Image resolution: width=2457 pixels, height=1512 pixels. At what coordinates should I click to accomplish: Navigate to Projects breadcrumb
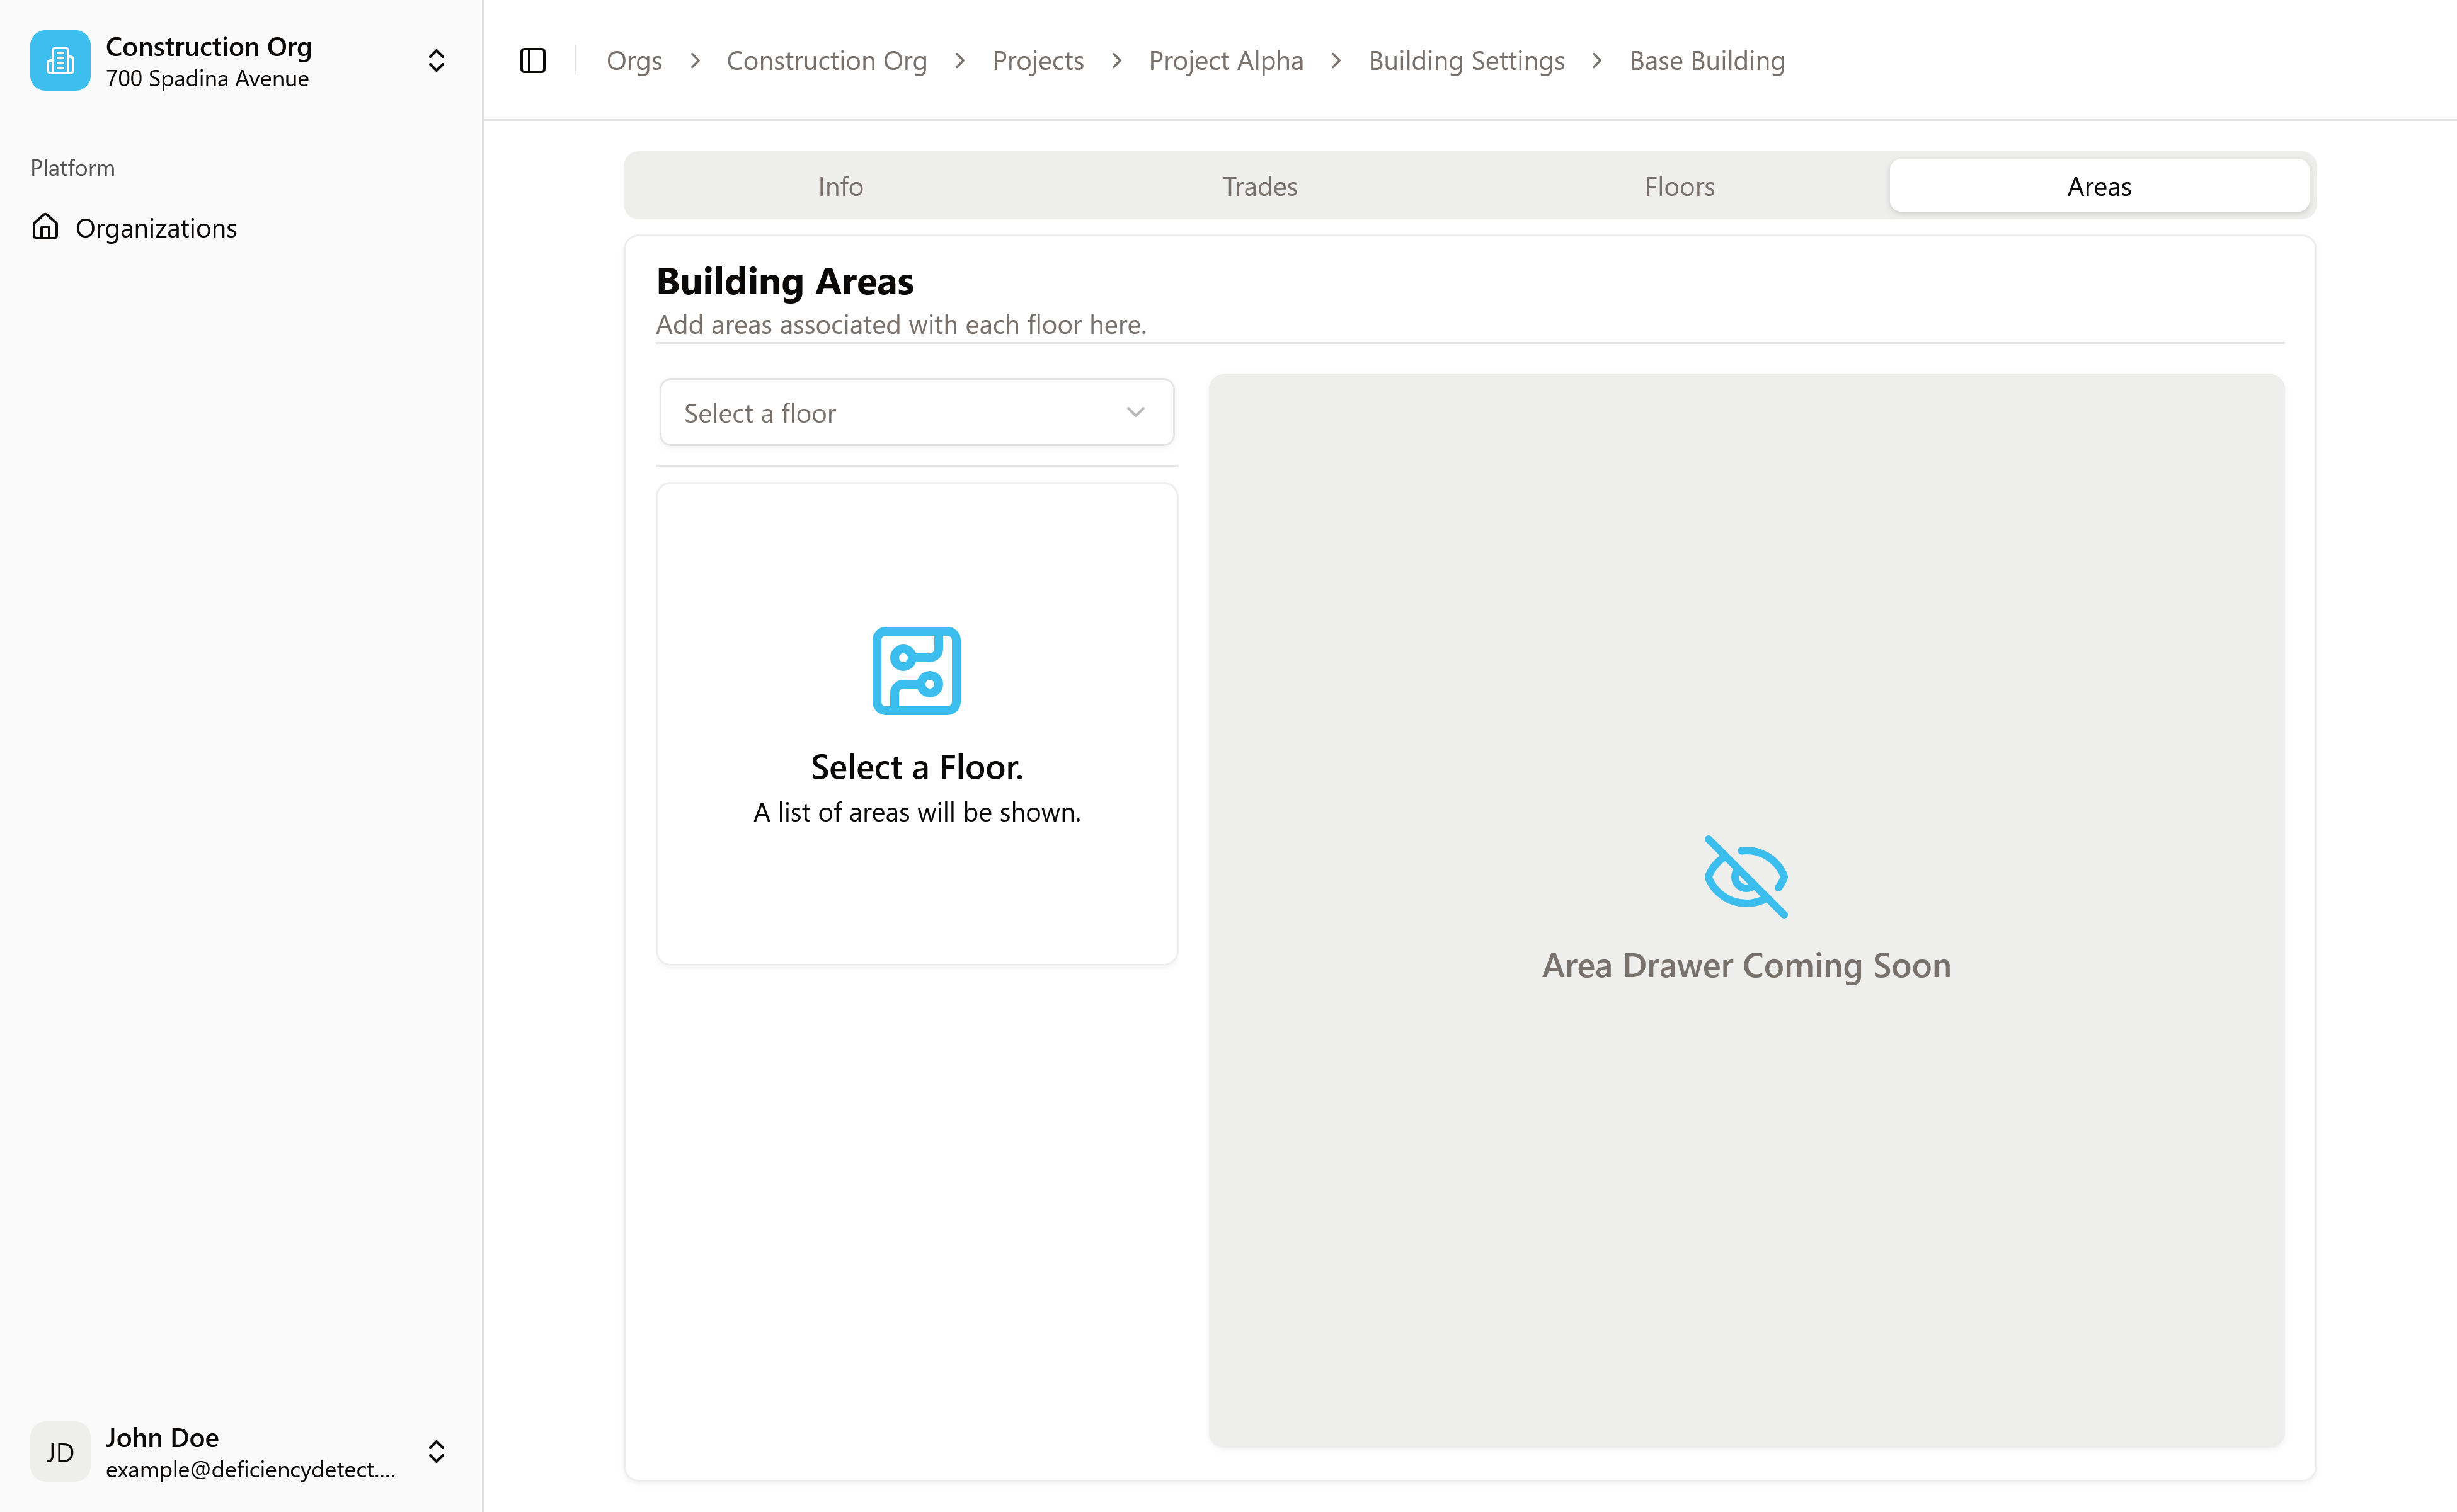(x=1038, y=61)
